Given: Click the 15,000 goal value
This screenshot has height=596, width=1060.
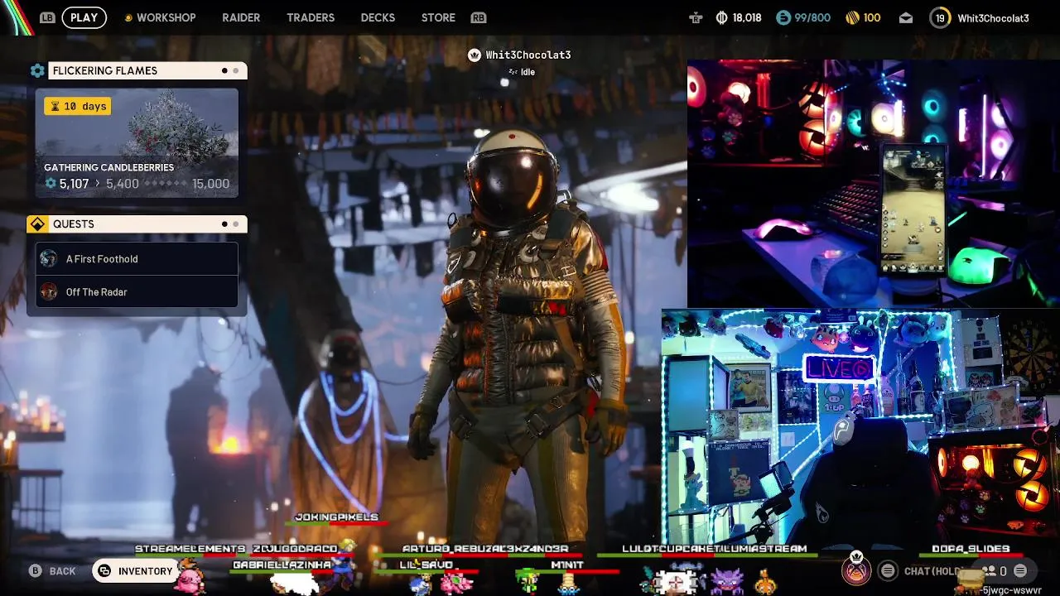Looking at the screenshot, I should pyautogui.click(x=210, y=184).
